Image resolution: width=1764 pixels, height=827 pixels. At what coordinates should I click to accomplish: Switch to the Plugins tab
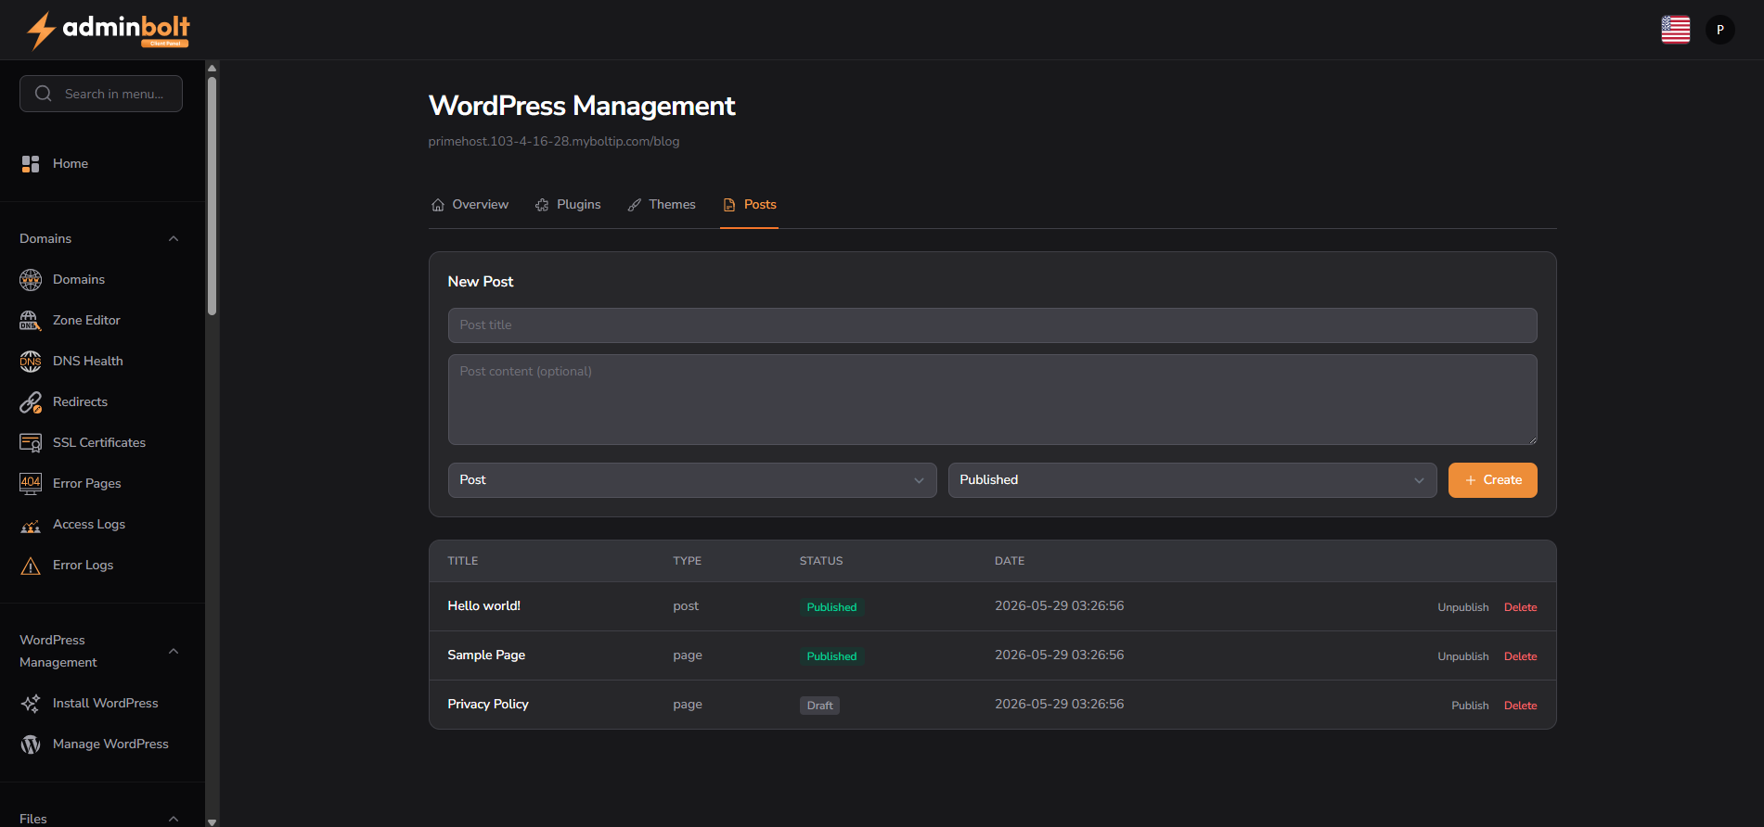click(x=568, y=205)
